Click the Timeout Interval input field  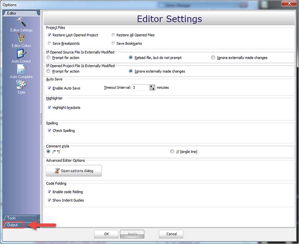pyautogui.click(x=140, y=88)
